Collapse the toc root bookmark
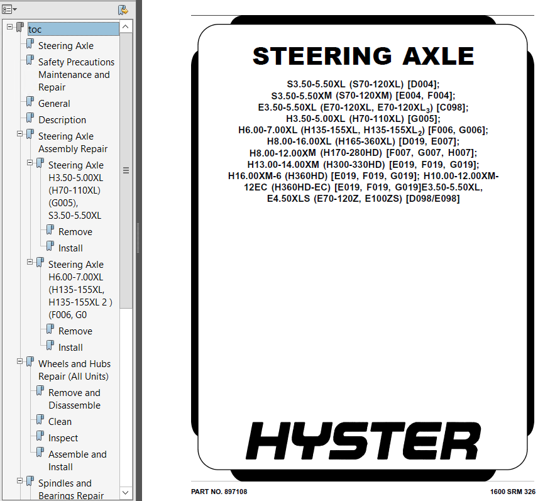555x501 pixels. [9, 26]
